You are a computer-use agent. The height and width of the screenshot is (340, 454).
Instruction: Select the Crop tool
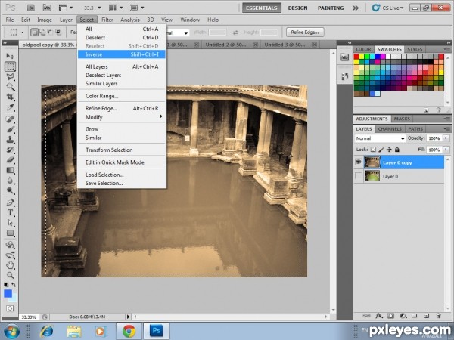tap(10, 97)
